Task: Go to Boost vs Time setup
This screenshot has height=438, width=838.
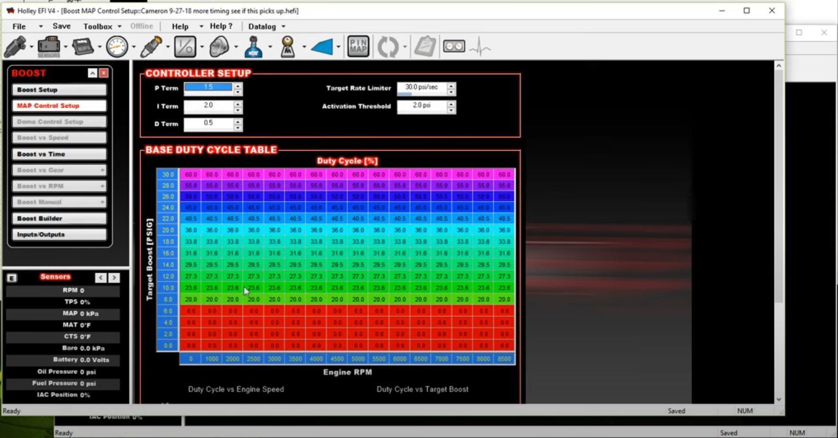Action: point(59,154)
